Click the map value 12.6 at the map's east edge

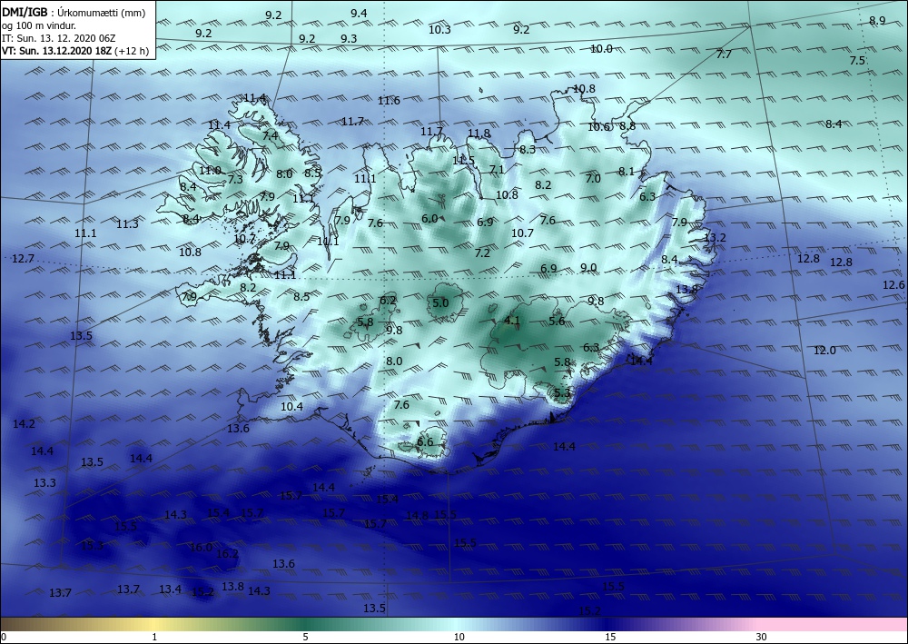click(x=893, y=285)
